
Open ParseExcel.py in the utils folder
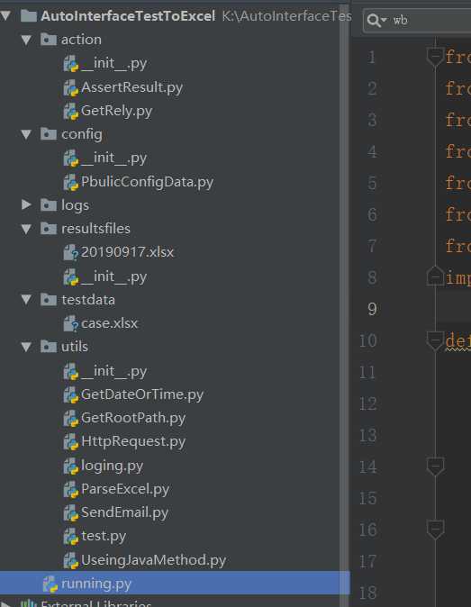pos(125,489)
